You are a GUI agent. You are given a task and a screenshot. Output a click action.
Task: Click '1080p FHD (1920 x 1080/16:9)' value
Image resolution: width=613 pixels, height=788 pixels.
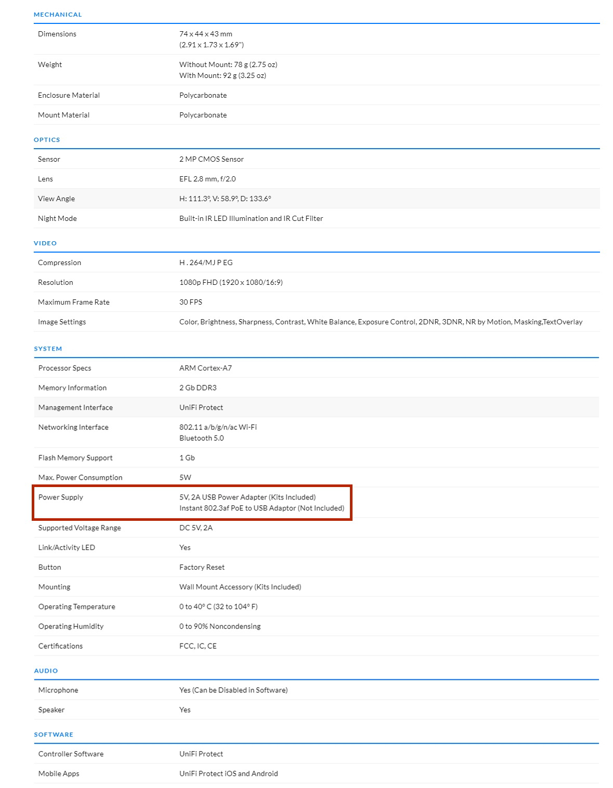(x=231, y=282)
